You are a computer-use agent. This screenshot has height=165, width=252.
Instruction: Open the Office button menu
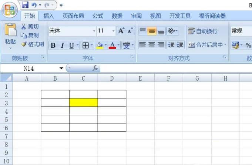(10, 10)
